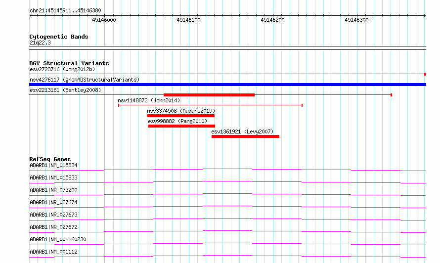This screenshot has height=263, width=440.
Task: Select the Cytogenetic Bands track title
Action: (x=59, y=37)
